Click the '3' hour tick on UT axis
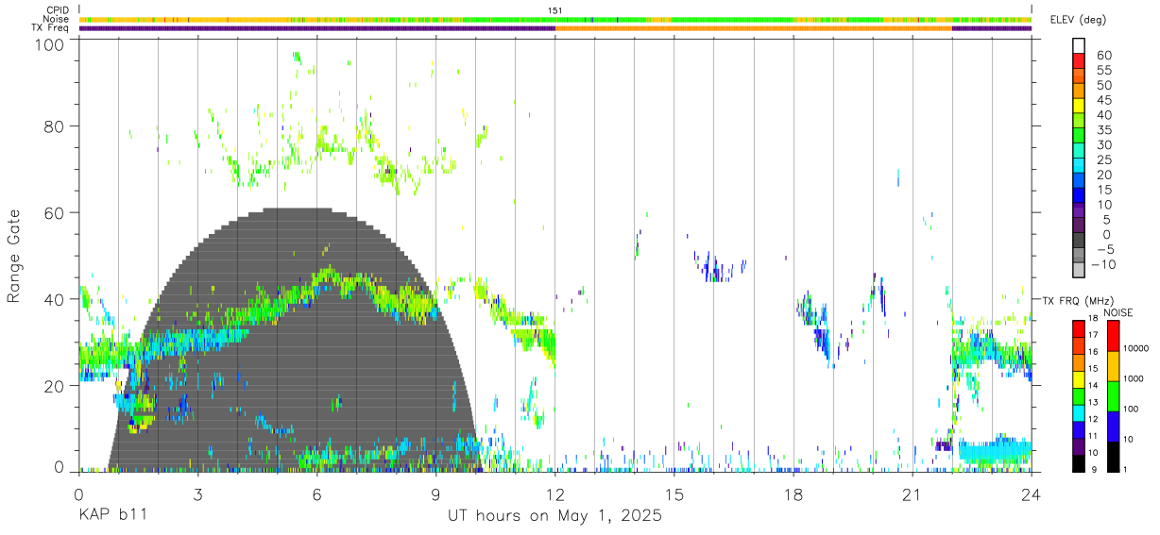This screenshot has height=535, width=1160. tap(197, 494)
